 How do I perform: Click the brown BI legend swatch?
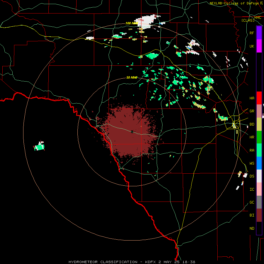259,215
